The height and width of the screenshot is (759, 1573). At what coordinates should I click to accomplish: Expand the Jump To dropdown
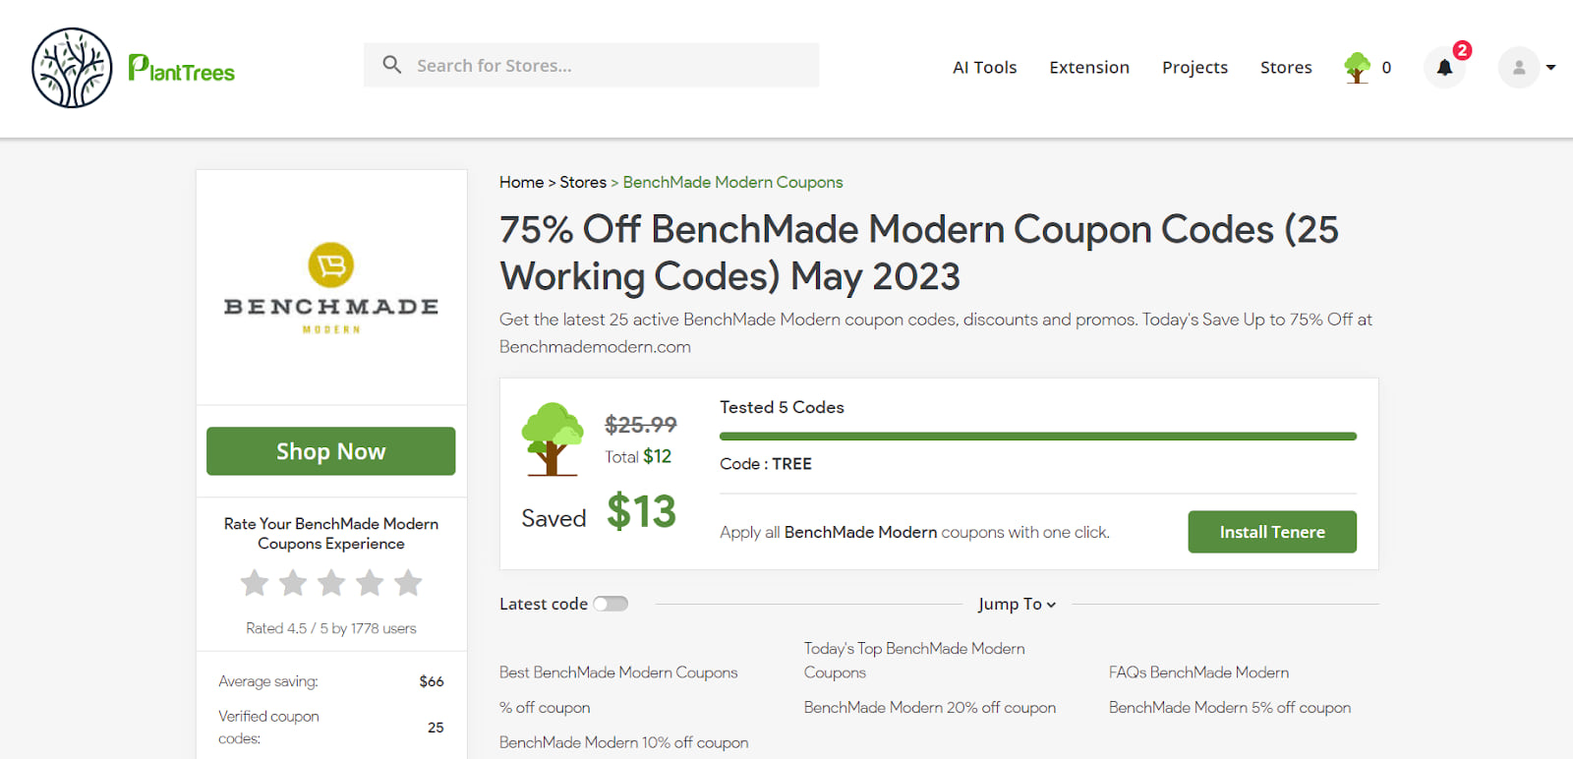pos(1017,604)
